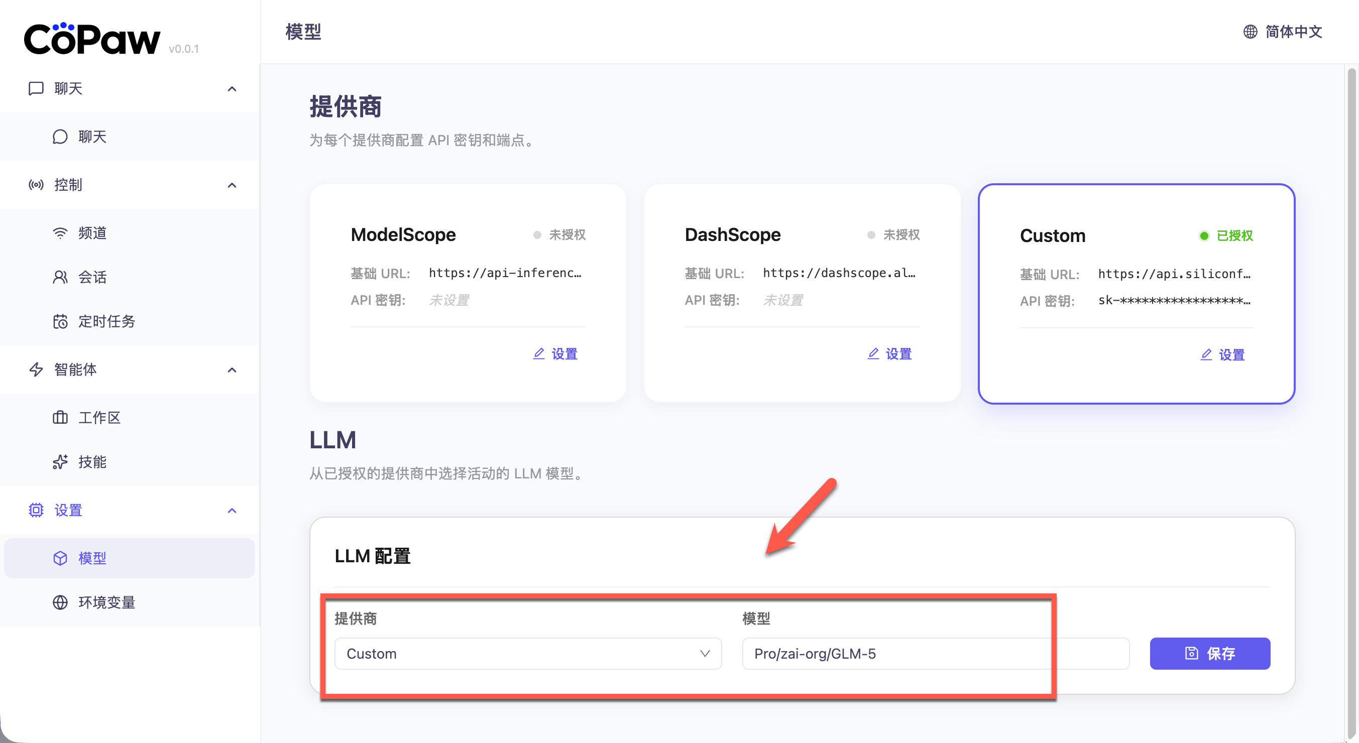
Task: Click the 模型 input Pro/zai-org/GLM-5
Action: pyautogui.click(x=935, y=653)
